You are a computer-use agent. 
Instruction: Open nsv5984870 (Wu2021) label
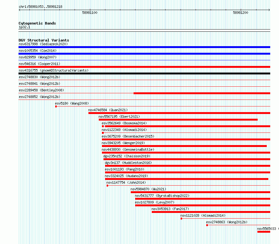(x=148, y=189)
